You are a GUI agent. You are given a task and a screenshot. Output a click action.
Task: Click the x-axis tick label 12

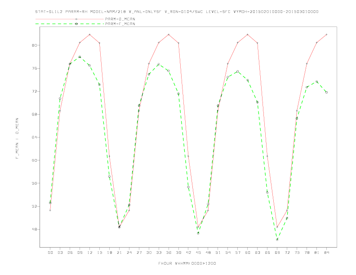pos(90,253)
